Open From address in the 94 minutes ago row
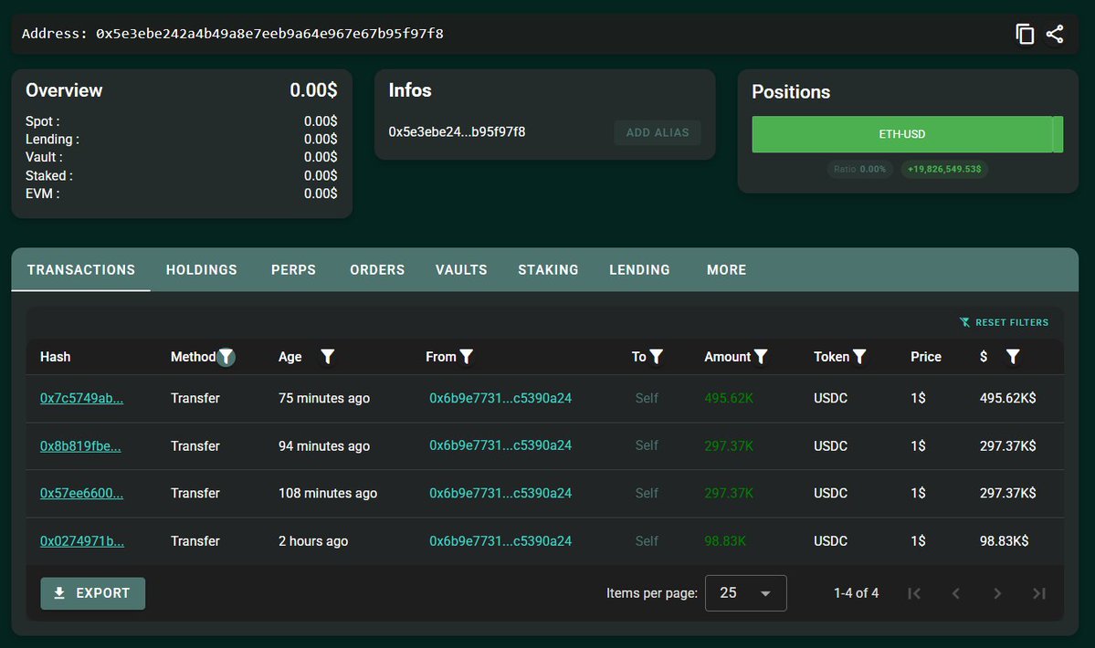 click(500, 445)
